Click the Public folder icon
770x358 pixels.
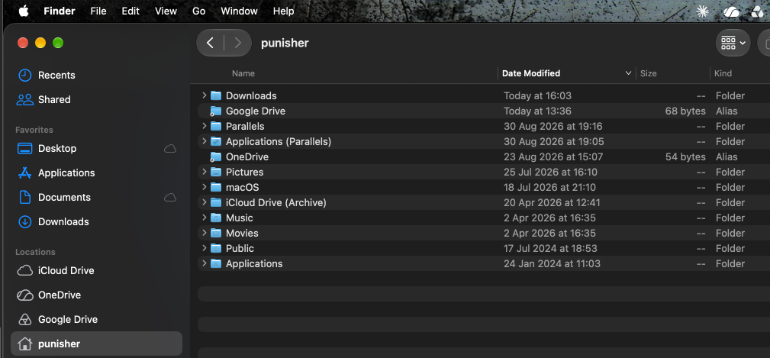click(x=216, y=249)
